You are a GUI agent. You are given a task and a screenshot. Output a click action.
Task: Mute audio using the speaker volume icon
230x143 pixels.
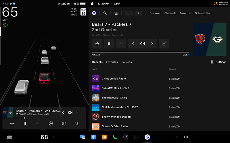click(185, 137)
